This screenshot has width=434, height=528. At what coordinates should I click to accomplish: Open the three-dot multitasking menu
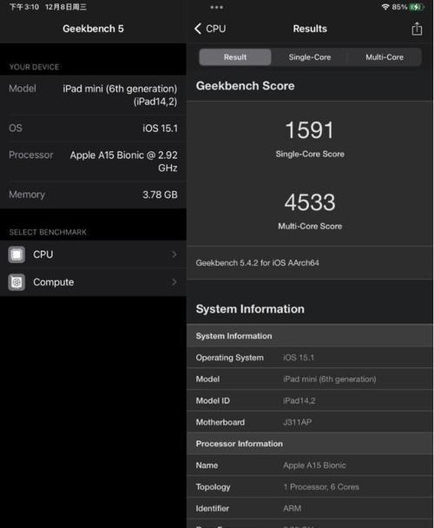[x=216, y=7]
